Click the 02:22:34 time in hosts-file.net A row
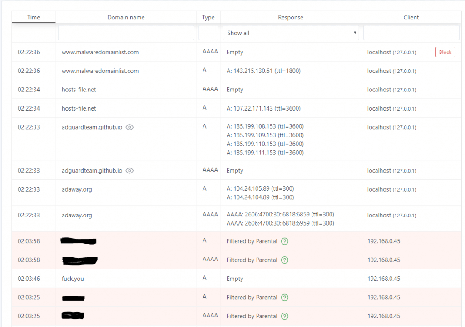The width and height of the screenshot is (465, 327). pyautogui.click(x=29, y=109)
